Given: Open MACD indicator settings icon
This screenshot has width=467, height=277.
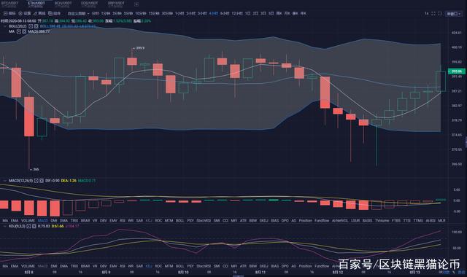Looking at the screenshot, I should click(36, 181).
